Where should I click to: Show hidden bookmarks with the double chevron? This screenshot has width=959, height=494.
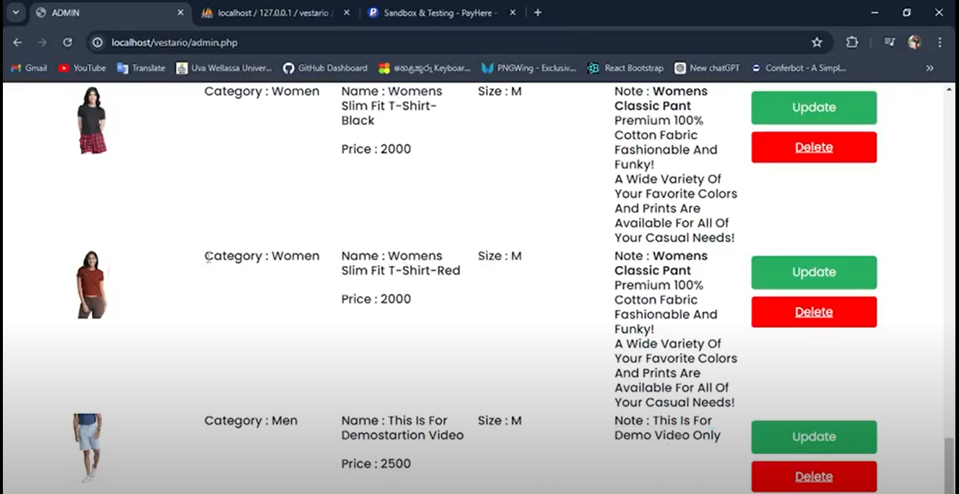929,68
